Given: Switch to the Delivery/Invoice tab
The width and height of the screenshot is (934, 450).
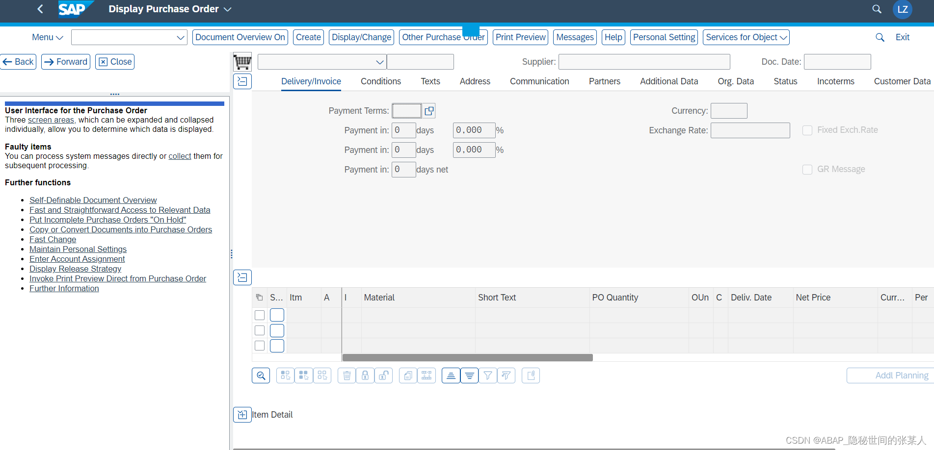Looking at the screenshot, I should point(311,81).
